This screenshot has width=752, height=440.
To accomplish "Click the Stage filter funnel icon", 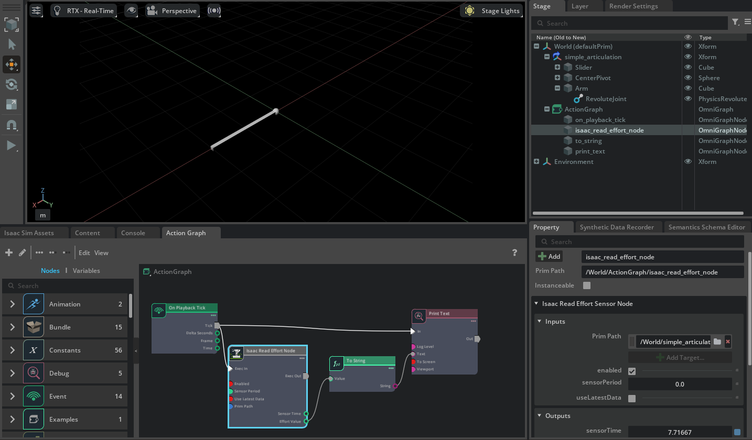I will click(736, 22).
